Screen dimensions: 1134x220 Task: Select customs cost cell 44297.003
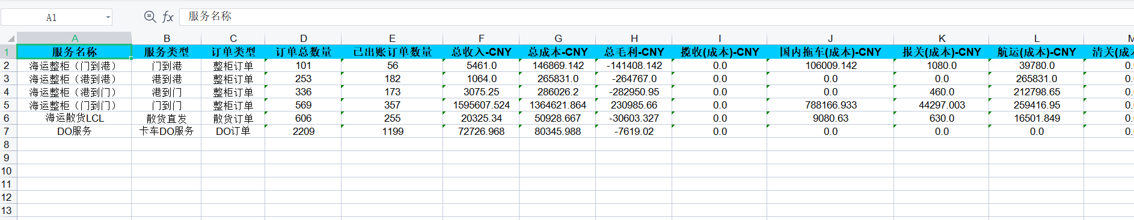(942, 105)
